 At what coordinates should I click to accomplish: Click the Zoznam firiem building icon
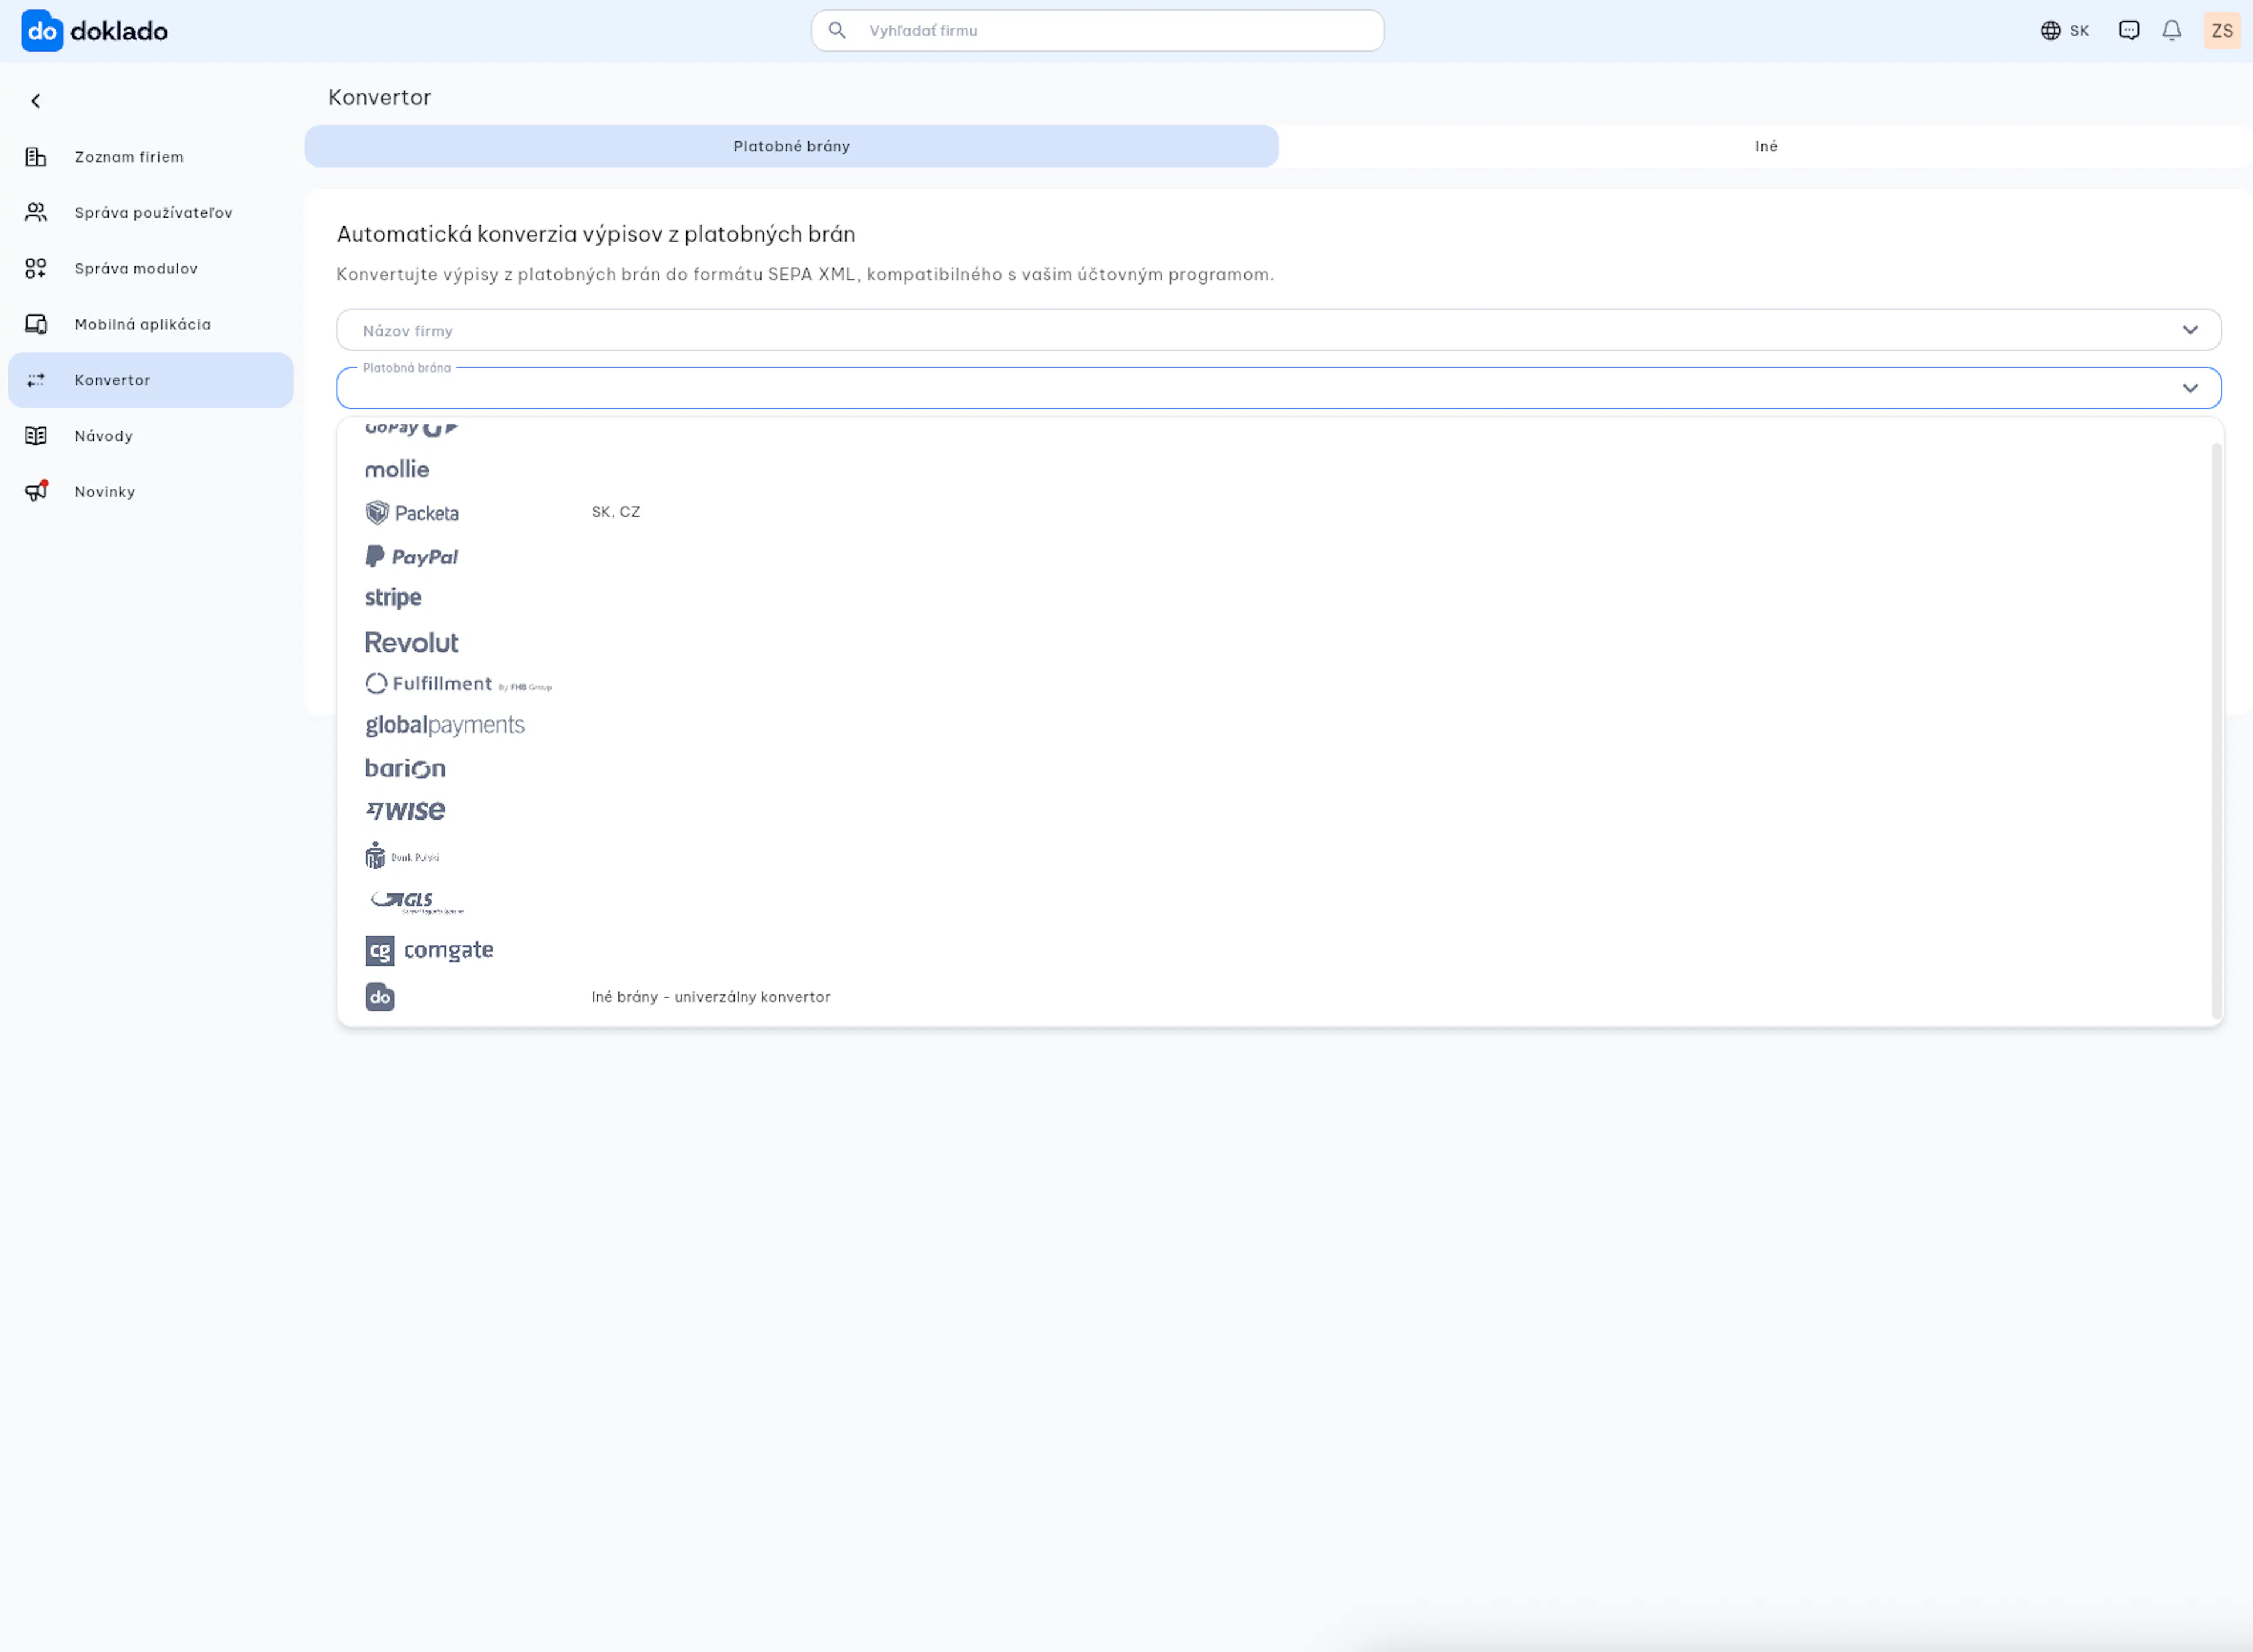click(36, 157)
